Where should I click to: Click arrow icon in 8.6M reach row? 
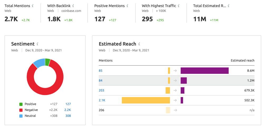point(175,71)
